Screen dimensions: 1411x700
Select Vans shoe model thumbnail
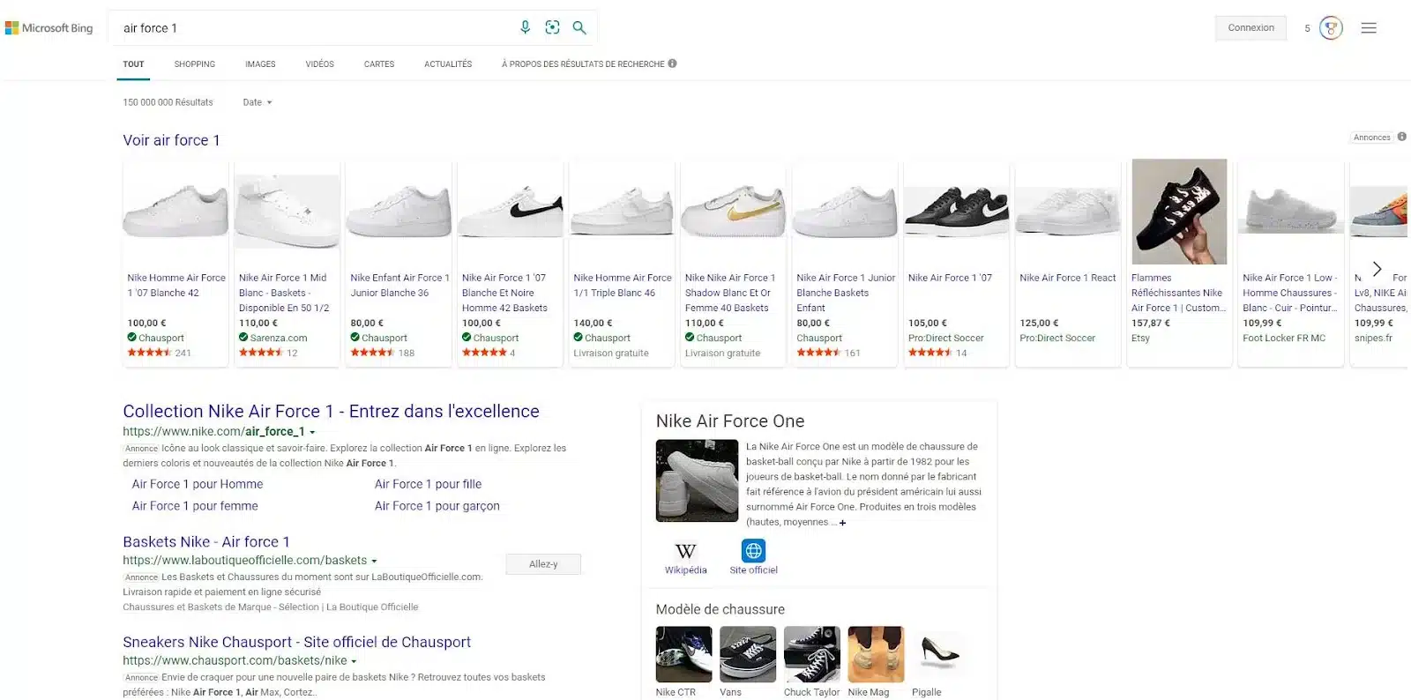coord(748,655)
